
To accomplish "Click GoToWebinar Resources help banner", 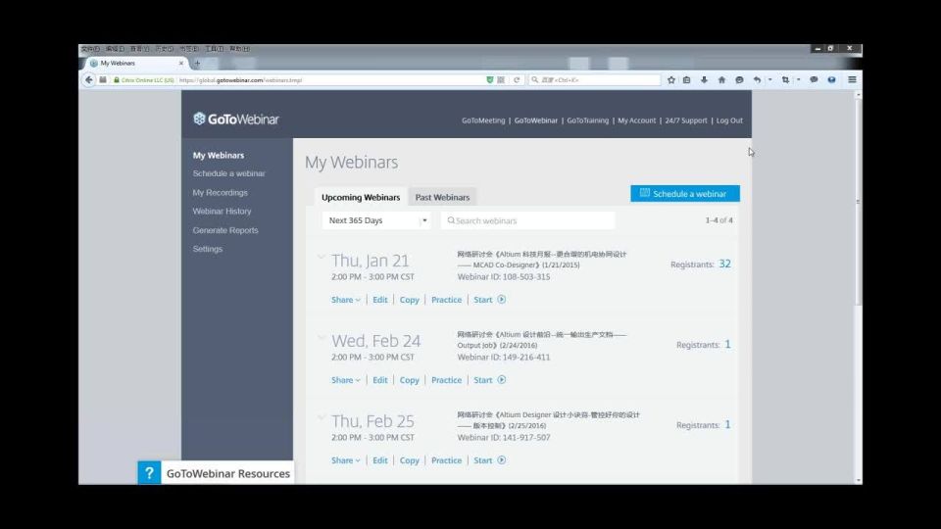I will (216, 472).
